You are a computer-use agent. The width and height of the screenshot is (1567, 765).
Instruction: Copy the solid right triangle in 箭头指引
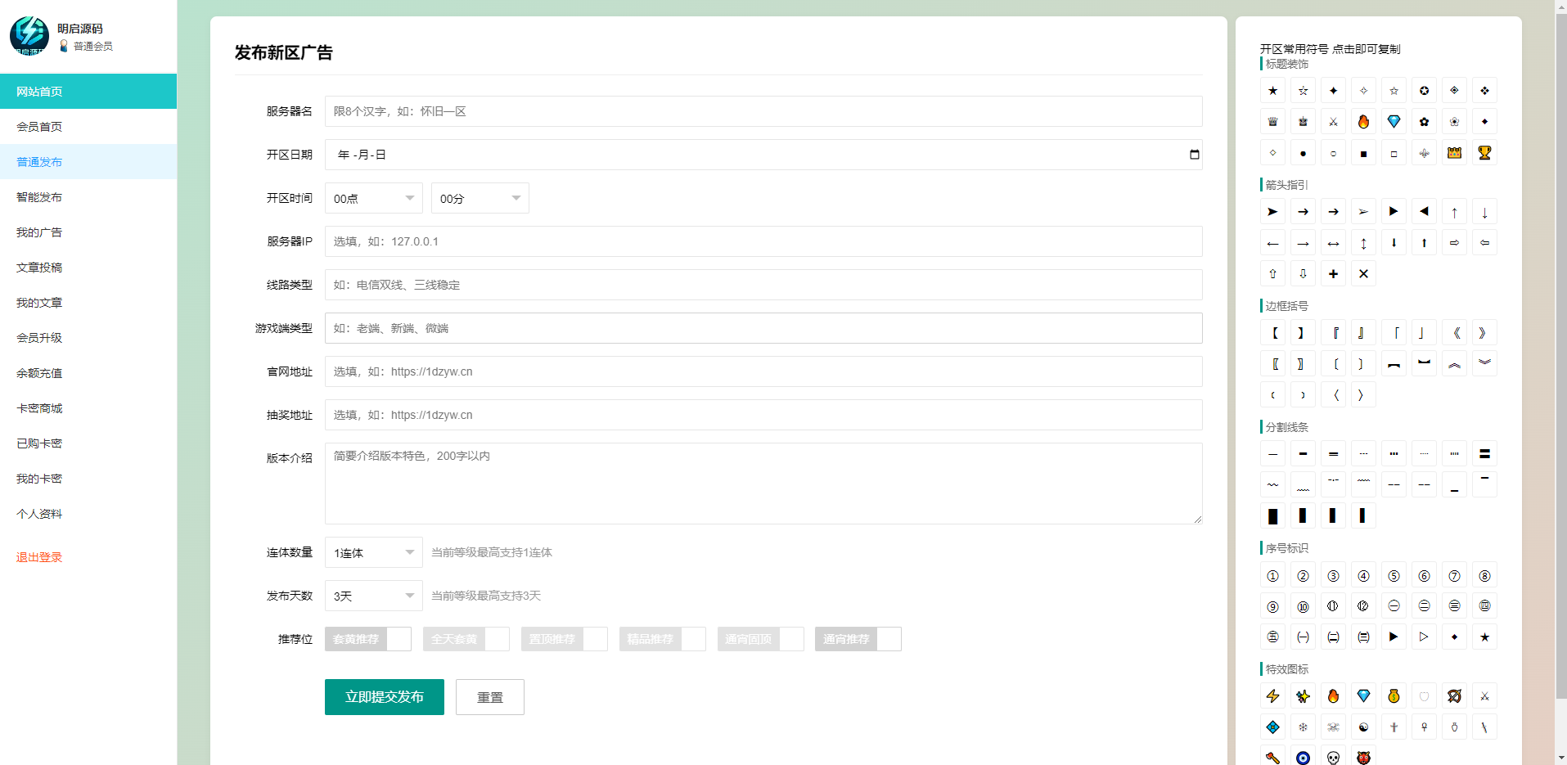(1394, 212)
